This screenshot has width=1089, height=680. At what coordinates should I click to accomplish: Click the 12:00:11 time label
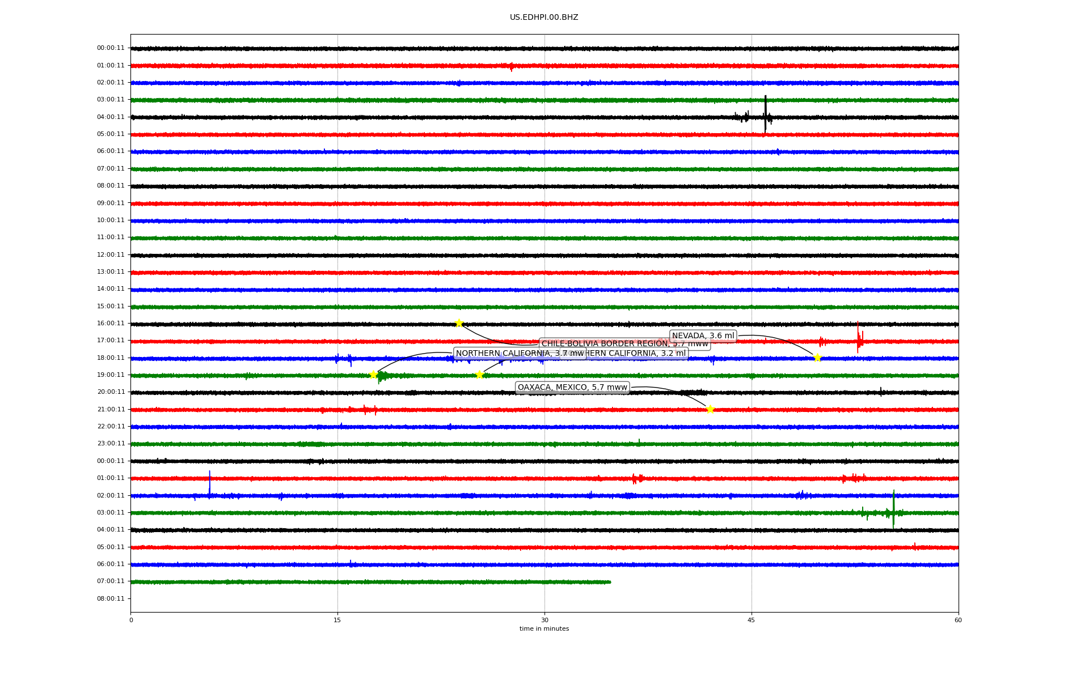(111, 255)
